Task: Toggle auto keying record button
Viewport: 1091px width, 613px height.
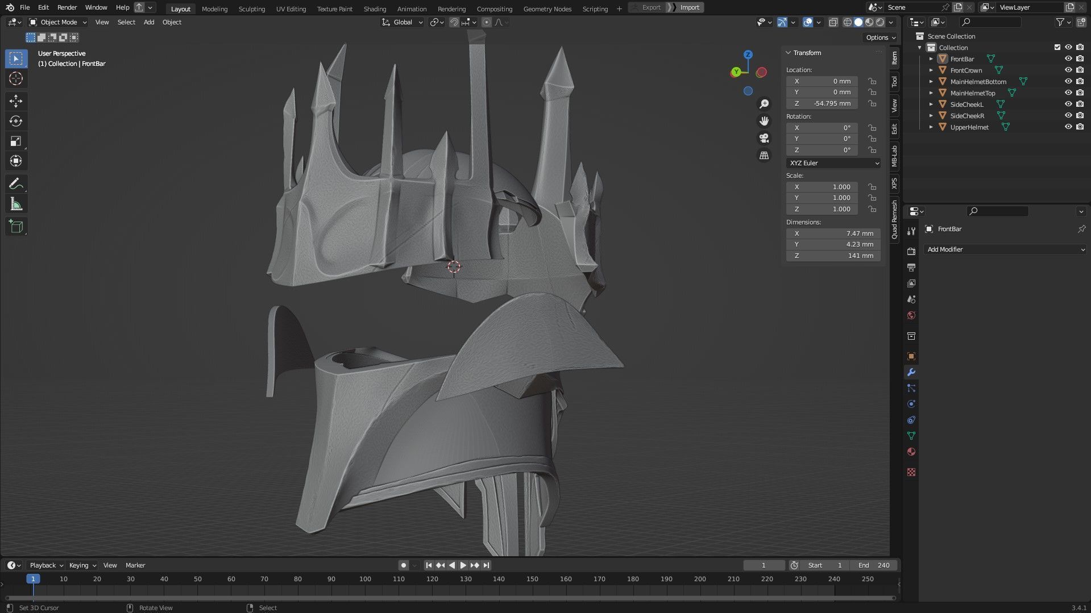Action: 403,565
